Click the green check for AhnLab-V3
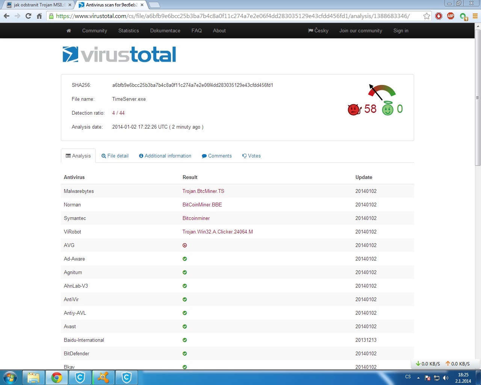 (x=185, y=286)
